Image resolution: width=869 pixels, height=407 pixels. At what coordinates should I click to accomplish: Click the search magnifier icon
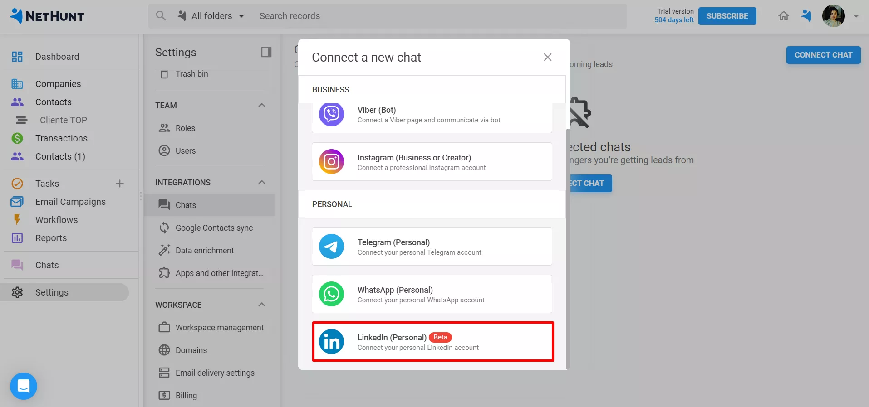(x=161, y=16)
